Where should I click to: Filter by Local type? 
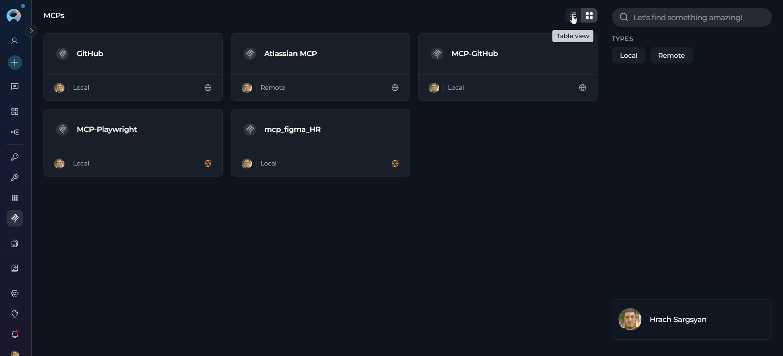tap(629, 55)
